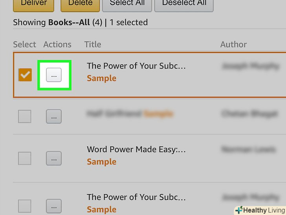Click the Actions column header

[x=57, y=44]
